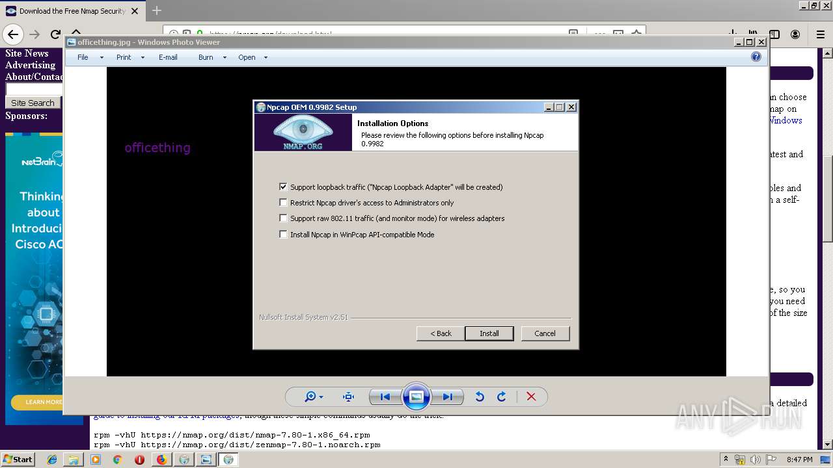Open a new browser tab
This screenshot has width=833, height=468.
156,10
